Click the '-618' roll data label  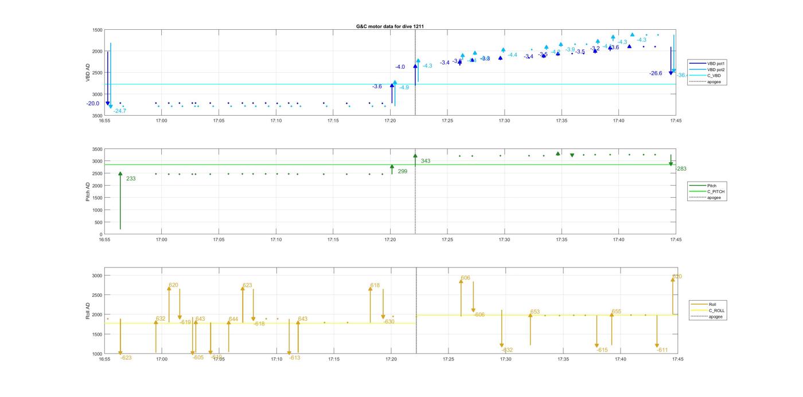[259, 324]
